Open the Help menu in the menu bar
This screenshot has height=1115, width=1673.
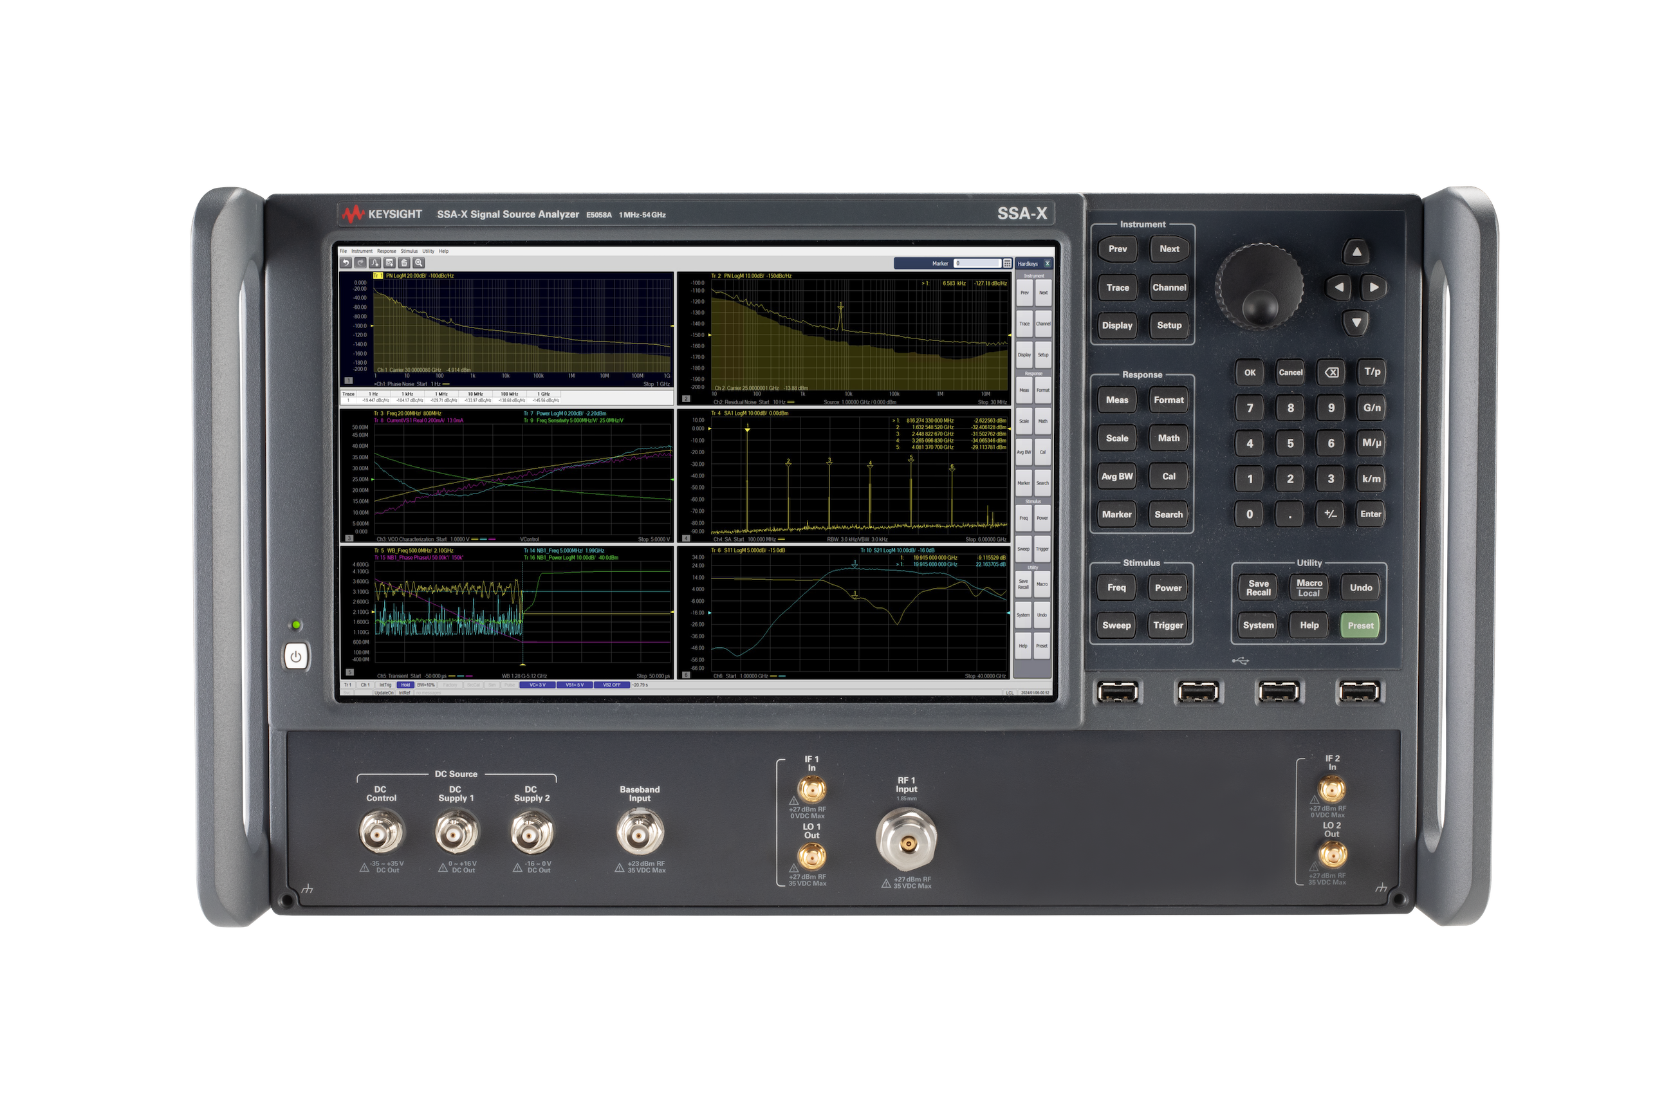(444, 251)
